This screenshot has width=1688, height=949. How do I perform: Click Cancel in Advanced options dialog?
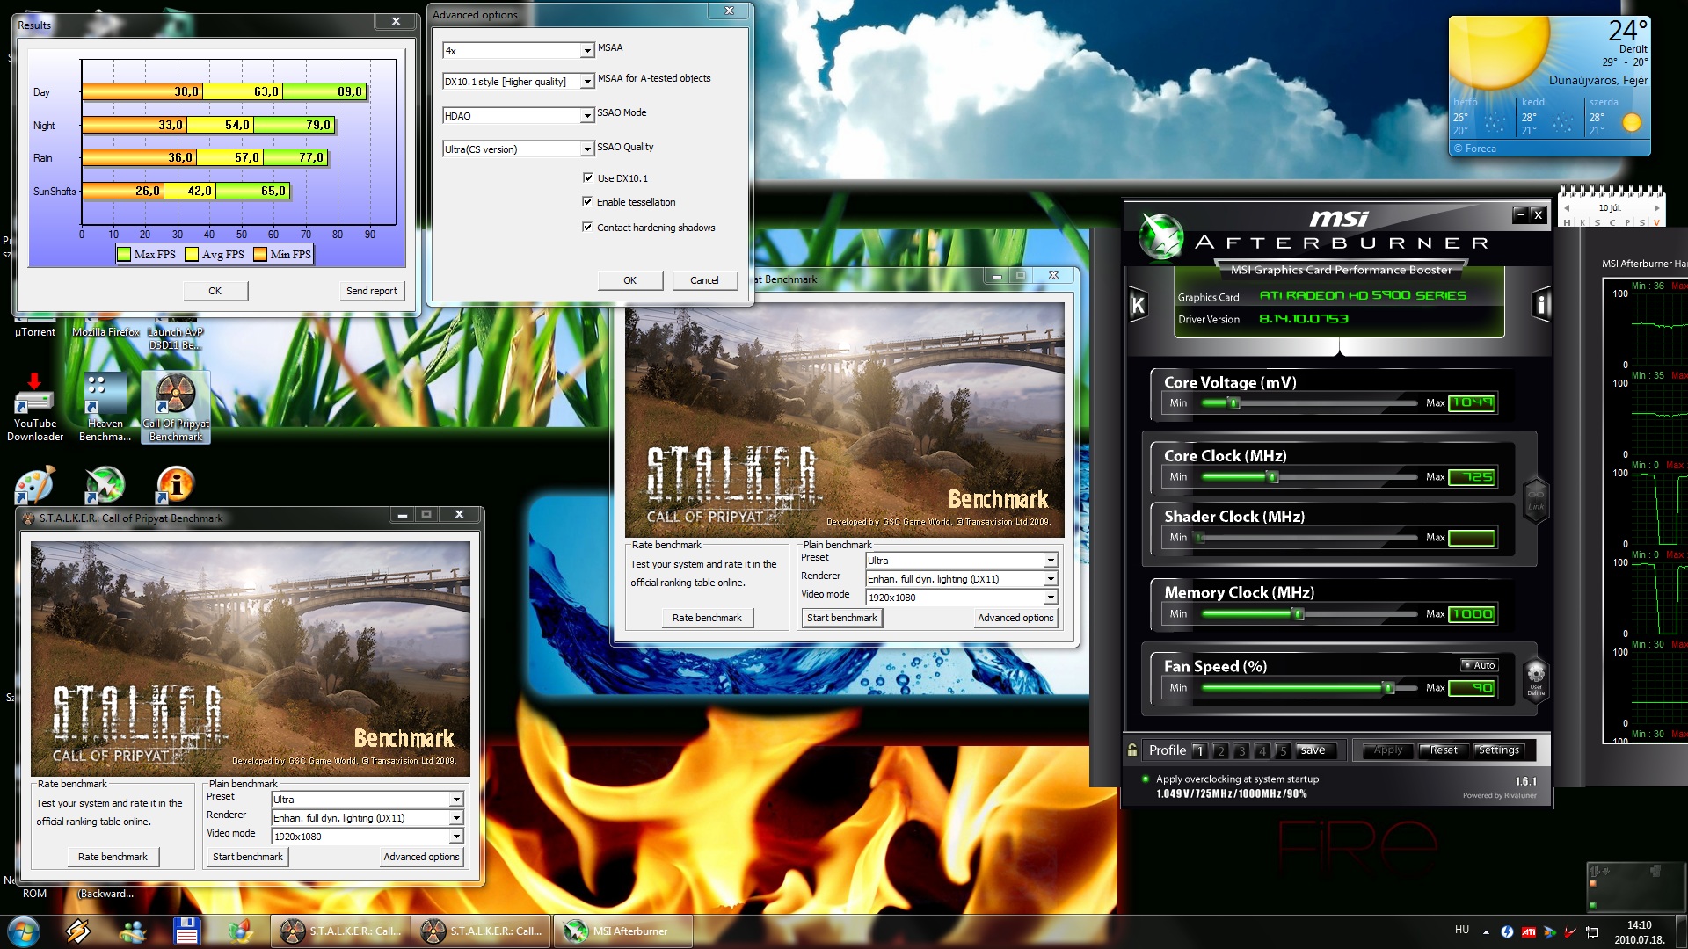[704, 280]
